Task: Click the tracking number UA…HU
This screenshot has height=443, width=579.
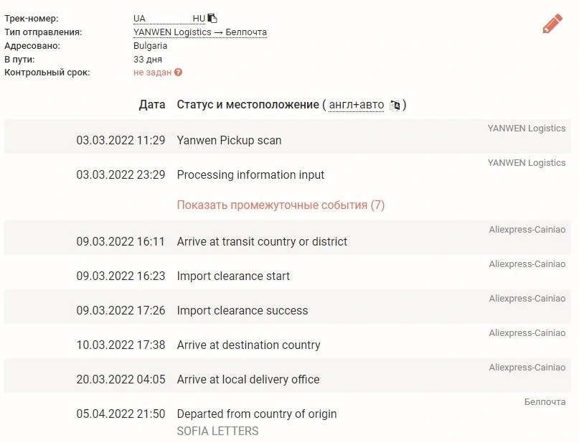Action: click(x=169, y=19)
